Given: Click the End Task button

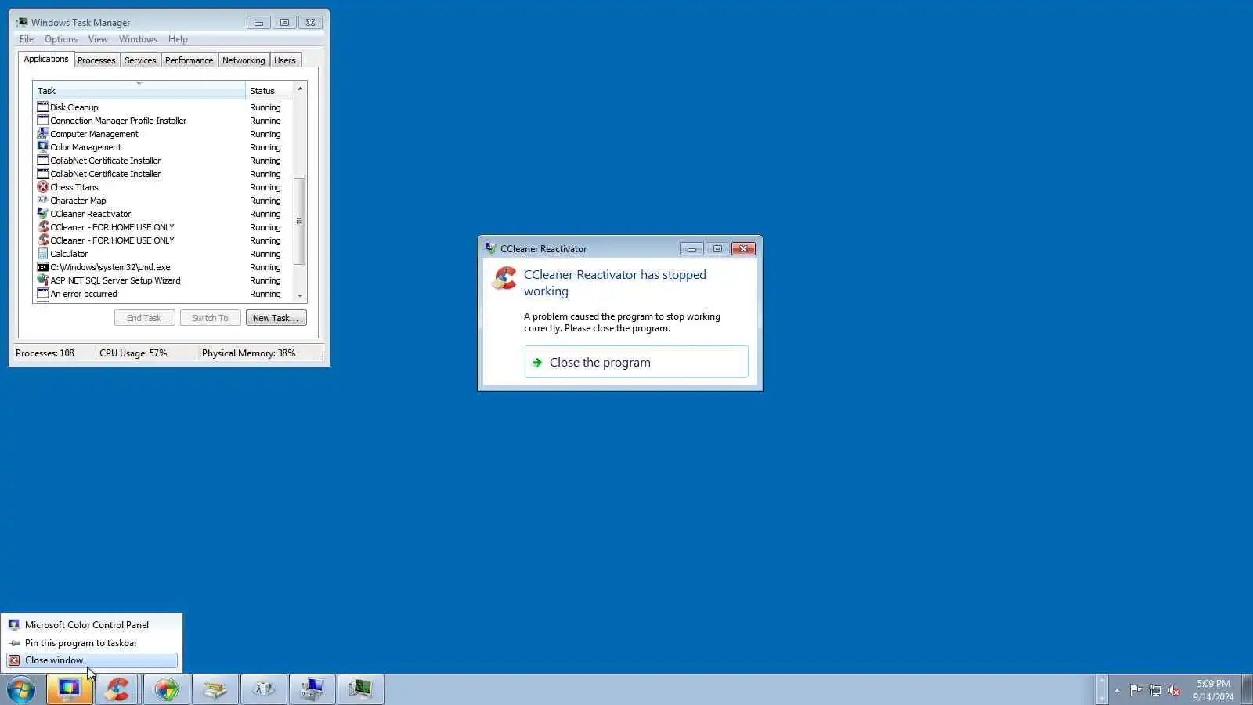Looking at the screenshot, I should (144, 318).
